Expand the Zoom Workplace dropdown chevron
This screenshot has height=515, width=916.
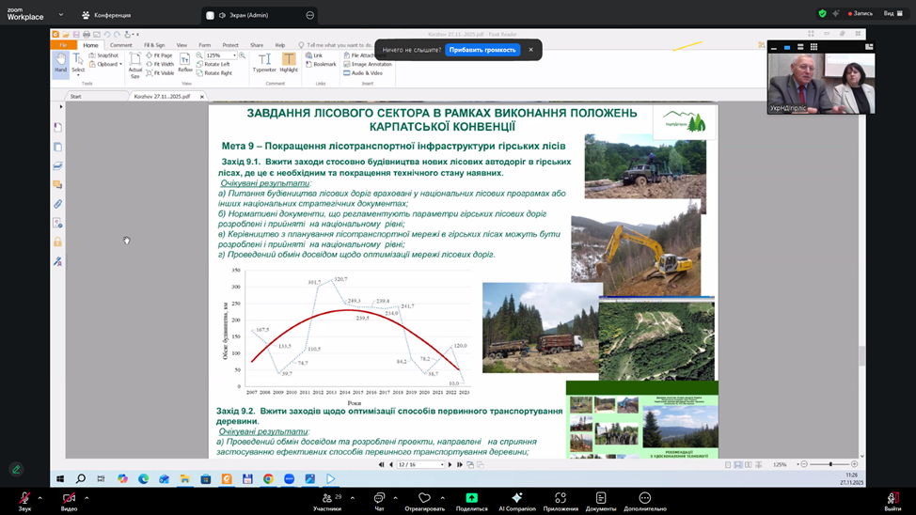pyautogui.click(x=61, y=15)
